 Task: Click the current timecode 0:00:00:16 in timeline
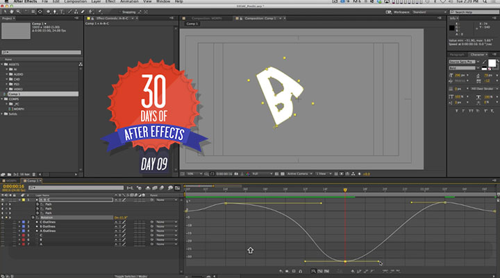coord(13,186)
